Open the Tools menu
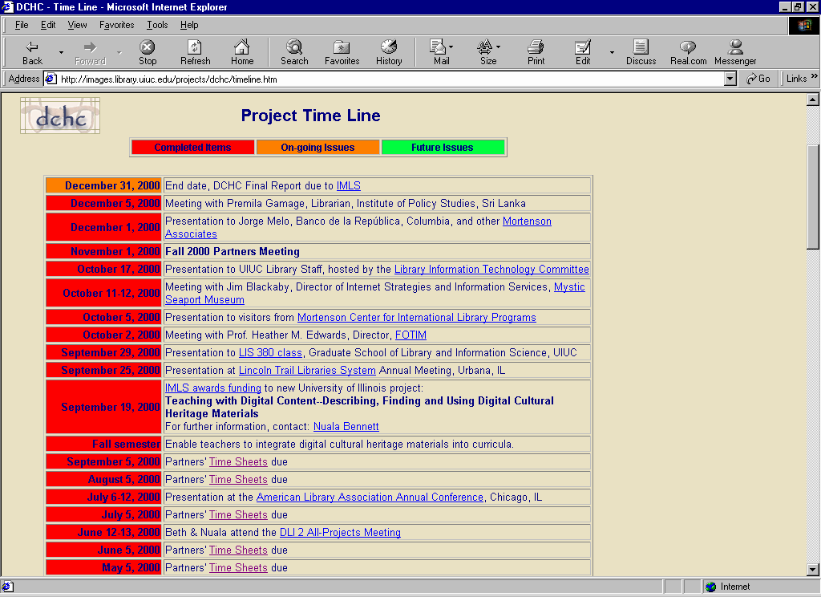The height and width of the screenshot is (597, 821). (x=157, y=25)
